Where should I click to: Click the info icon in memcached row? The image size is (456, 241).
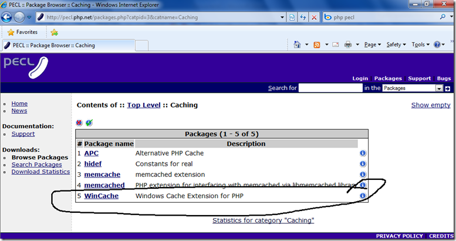pos(363,185)
